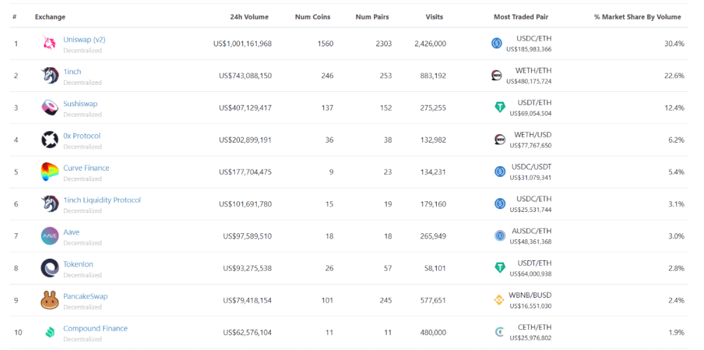
Task: Open the Compound Finance exchange link
Action: click(95, 328)
